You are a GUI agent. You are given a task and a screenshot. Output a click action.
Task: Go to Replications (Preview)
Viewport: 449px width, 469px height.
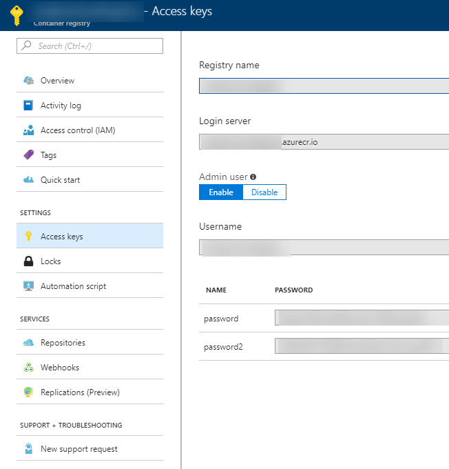coord(80,392)
